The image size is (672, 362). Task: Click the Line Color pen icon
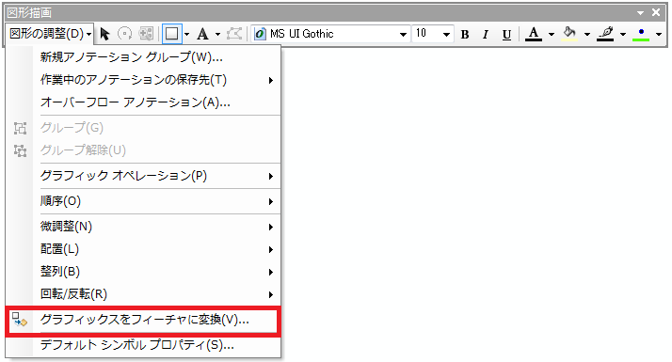click(x=605, y=34)
